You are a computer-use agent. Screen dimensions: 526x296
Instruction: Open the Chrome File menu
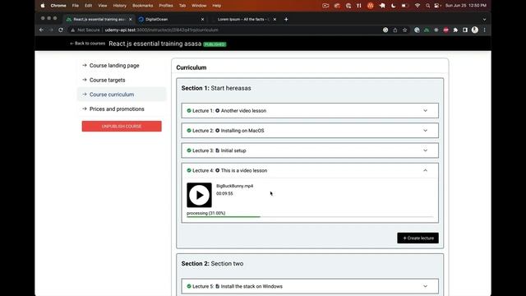[x=75, y=6]
